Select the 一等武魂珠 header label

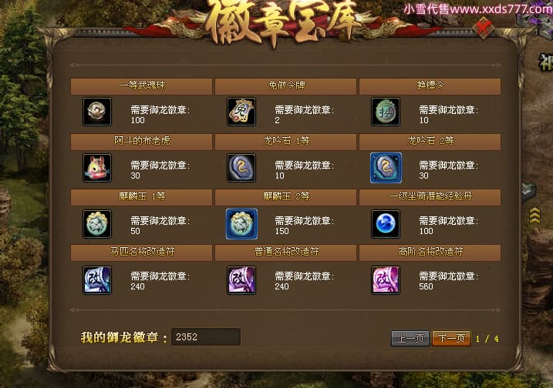tap(142, 85)
